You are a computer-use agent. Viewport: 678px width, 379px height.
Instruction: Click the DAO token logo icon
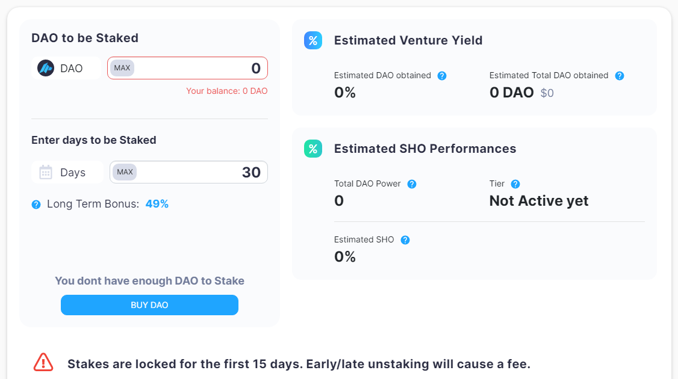[46, 68]
